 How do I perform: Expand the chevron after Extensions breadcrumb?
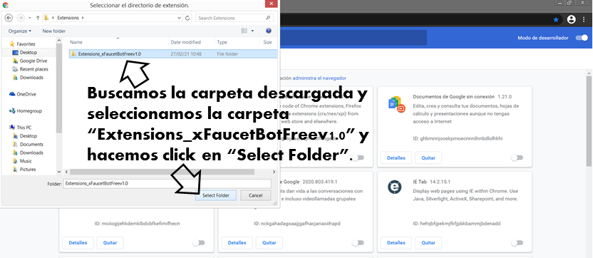pos(83,18)
